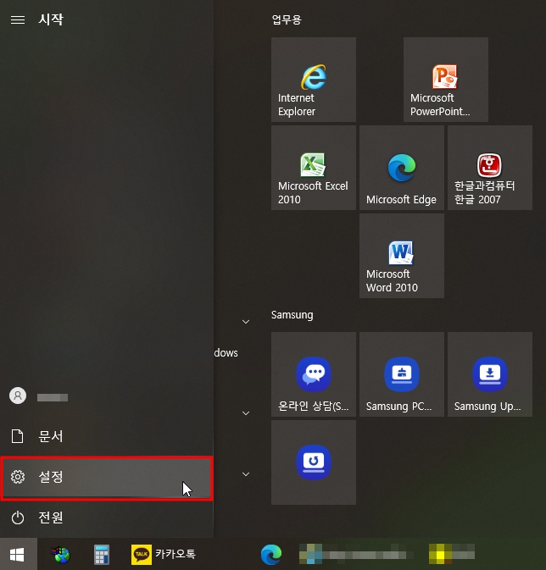546x570 pixels.
Task: Expand the app list group right below 'dows'
Action: pos(246,413)
